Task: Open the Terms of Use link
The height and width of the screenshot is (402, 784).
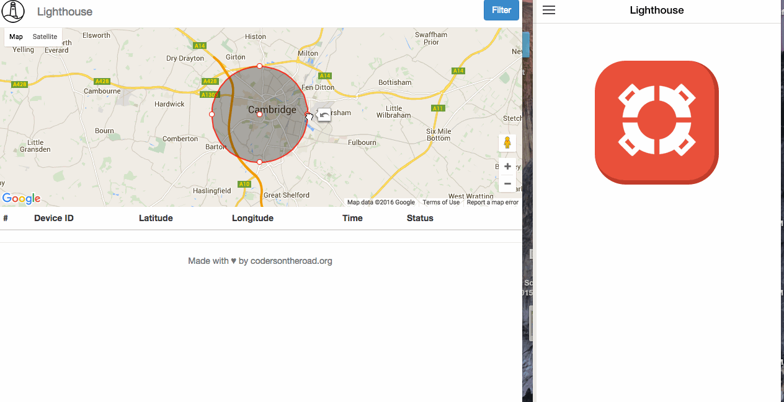Action: (x=441, y=203)
